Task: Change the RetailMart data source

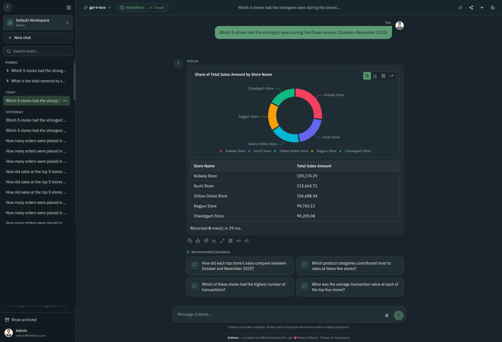Action: [x=157, y=8]
